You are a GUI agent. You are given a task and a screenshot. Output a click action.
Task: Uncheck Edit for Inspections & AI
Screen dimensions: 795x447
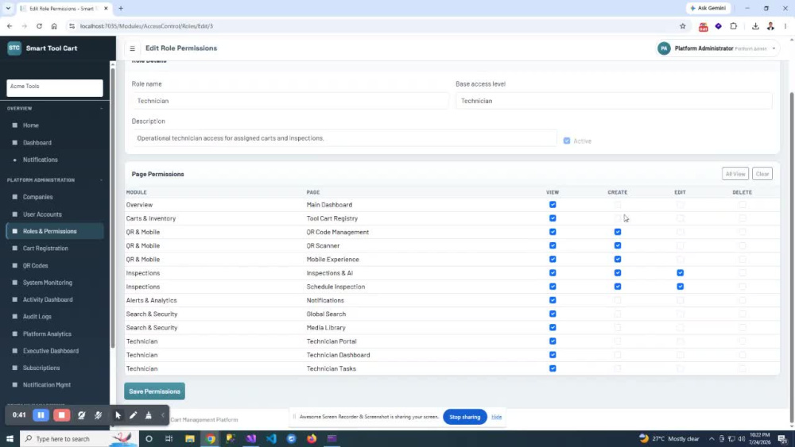click(680, 273)
